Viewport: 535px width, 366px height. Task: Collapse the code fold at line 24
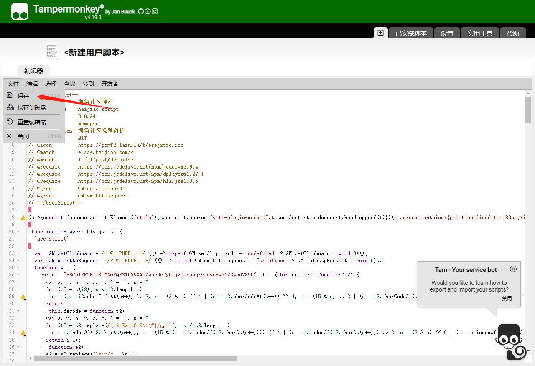(x=18, y=261)
